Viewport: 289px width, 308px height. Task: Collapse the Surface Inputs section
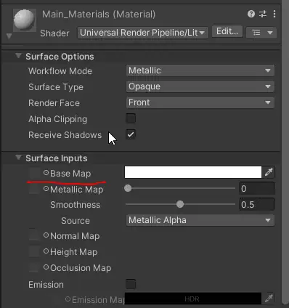18,158
